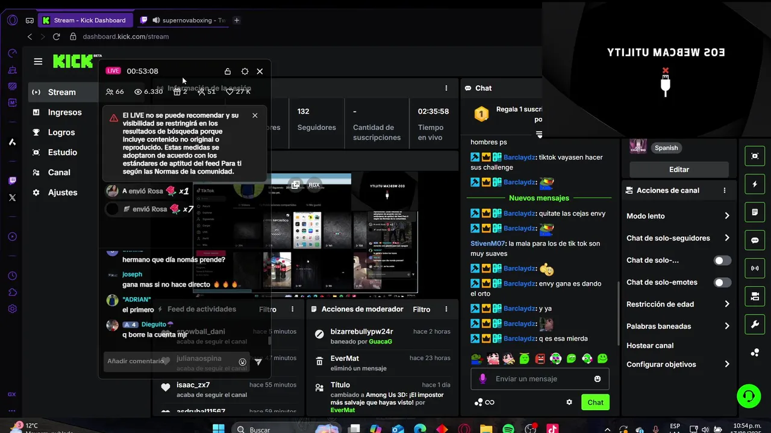Click GuacaG moderator name link
The image size is (771, 433).
381,342
